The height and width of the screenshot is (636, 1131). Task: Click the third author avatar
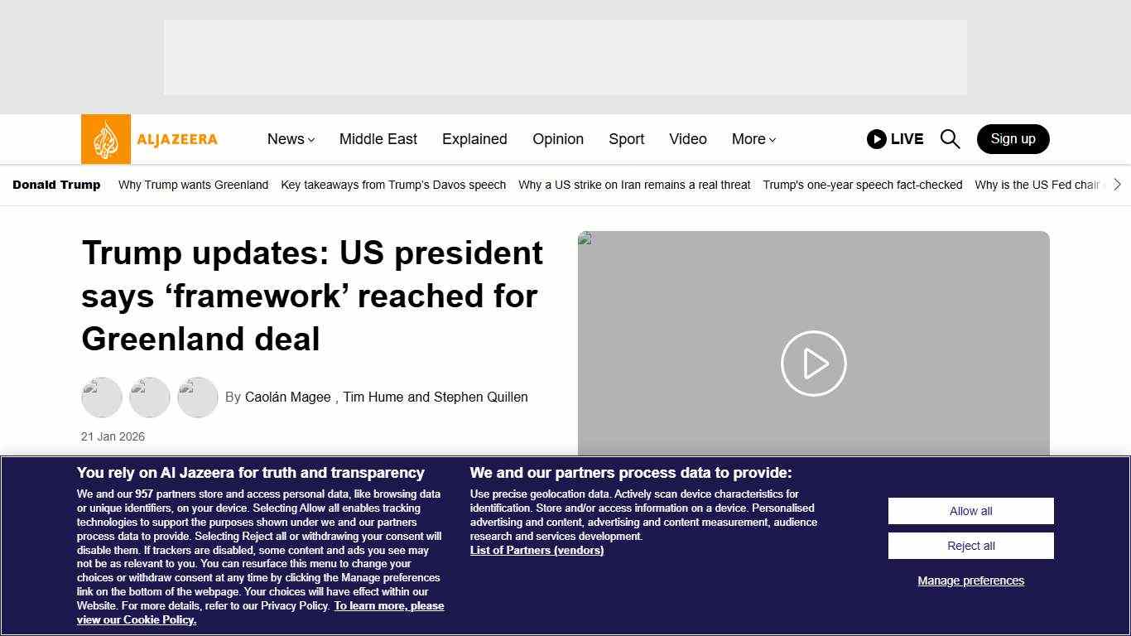(198, 397)
